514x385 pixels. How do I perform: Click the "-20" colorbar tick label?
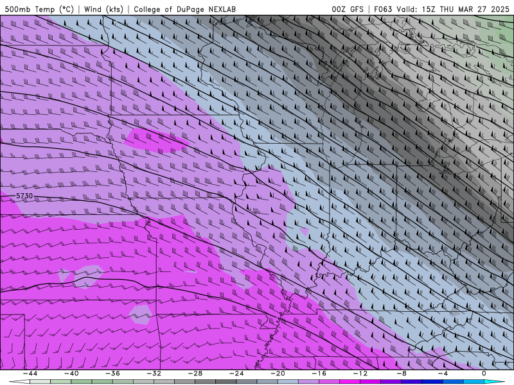coord(278,373)
